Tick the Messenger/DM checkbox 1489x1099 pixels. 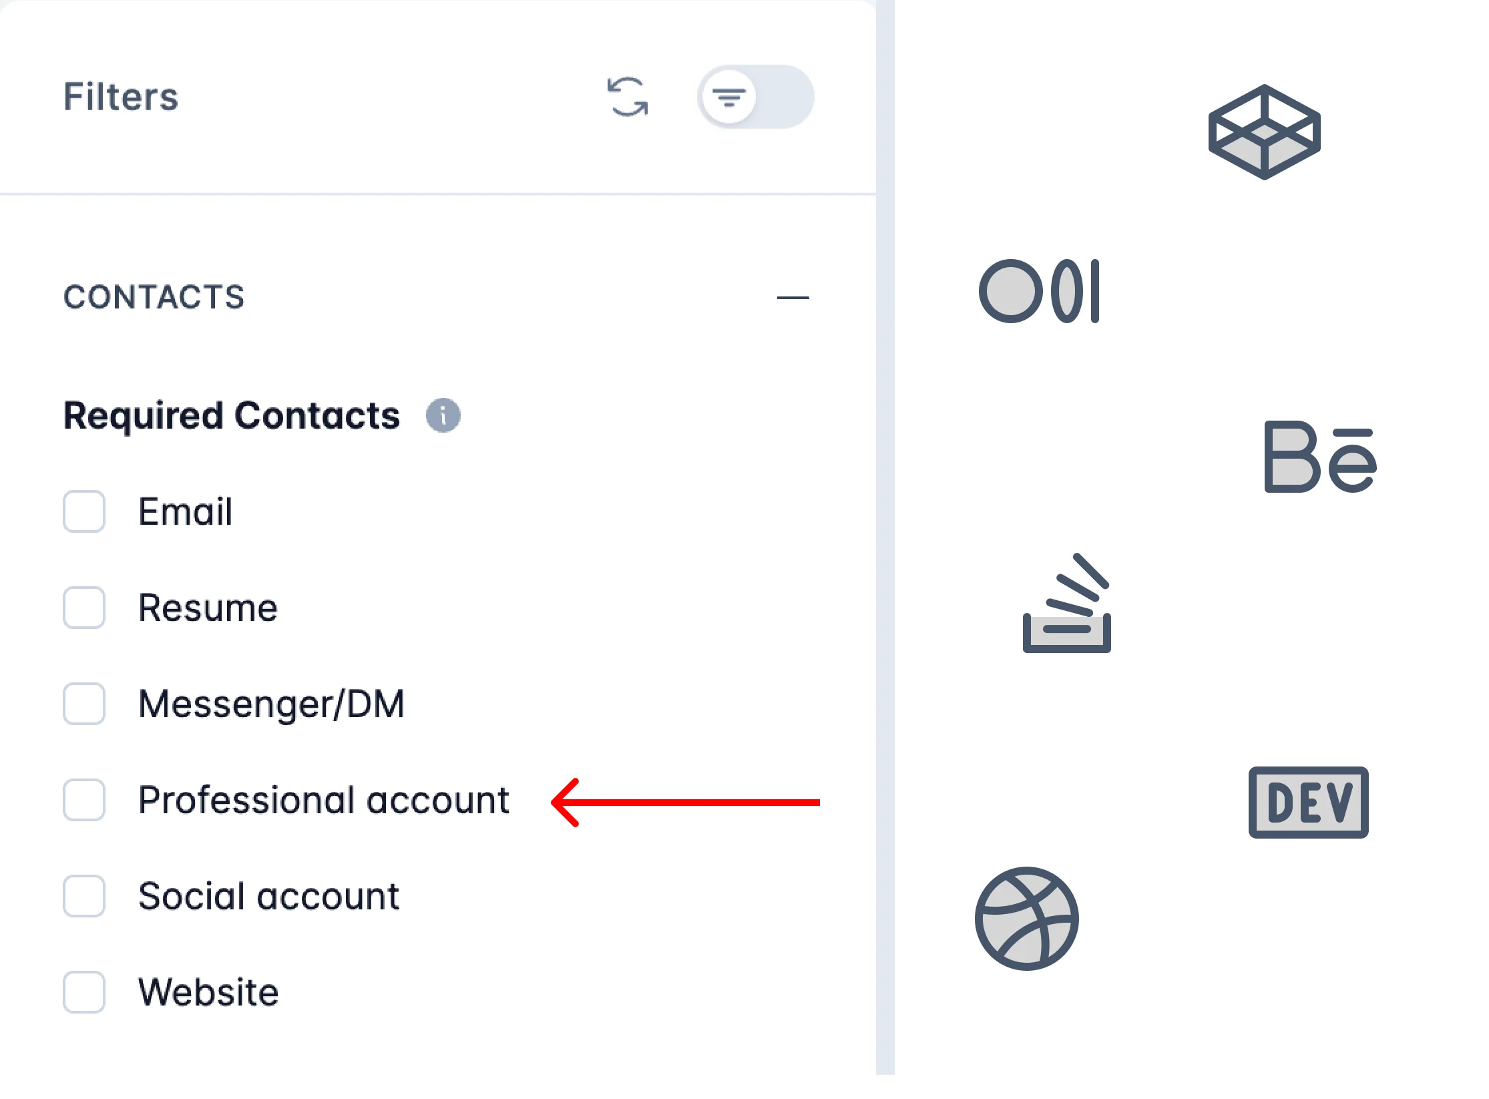[x=84, y=704]
